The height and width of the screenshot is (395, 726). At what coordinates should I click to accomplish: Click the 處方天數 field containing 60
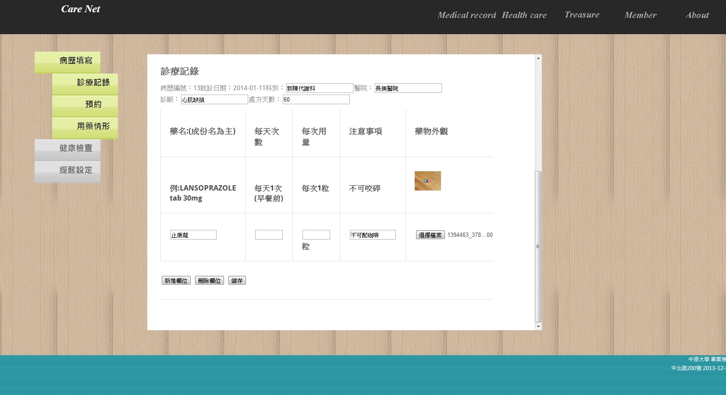316,99
